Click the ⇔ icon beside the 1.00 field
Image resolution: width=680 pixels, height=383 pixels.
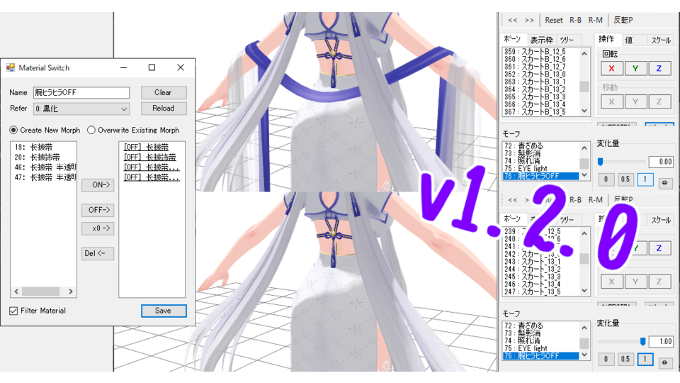(664, 362)
